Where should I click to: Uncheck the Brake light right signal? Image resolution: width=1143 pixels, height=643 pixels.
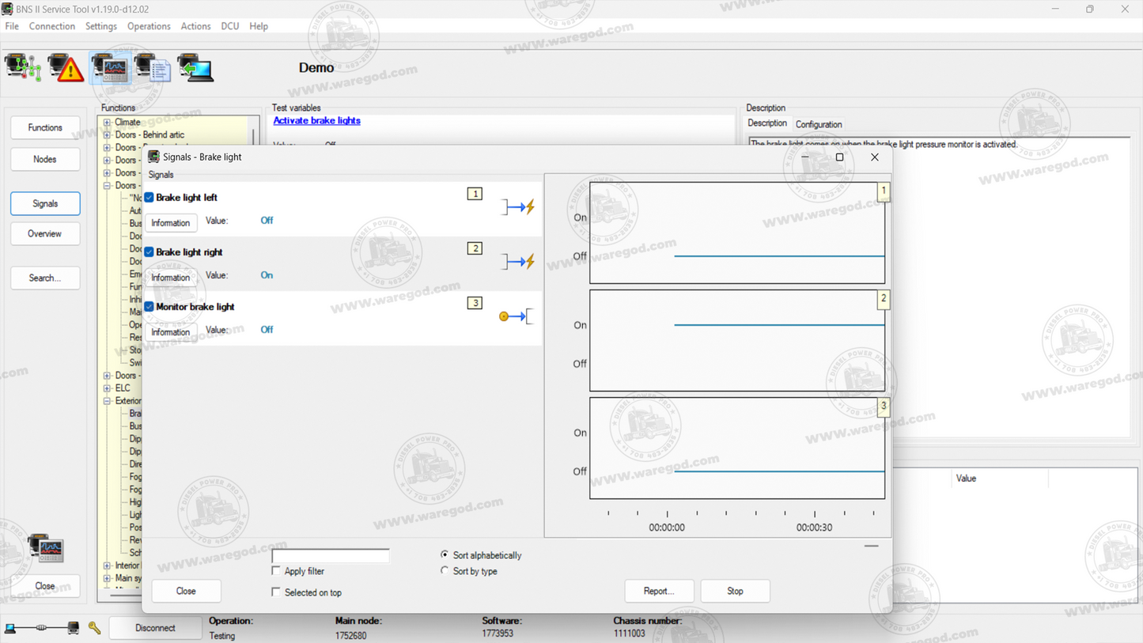(x=150, y=252)
